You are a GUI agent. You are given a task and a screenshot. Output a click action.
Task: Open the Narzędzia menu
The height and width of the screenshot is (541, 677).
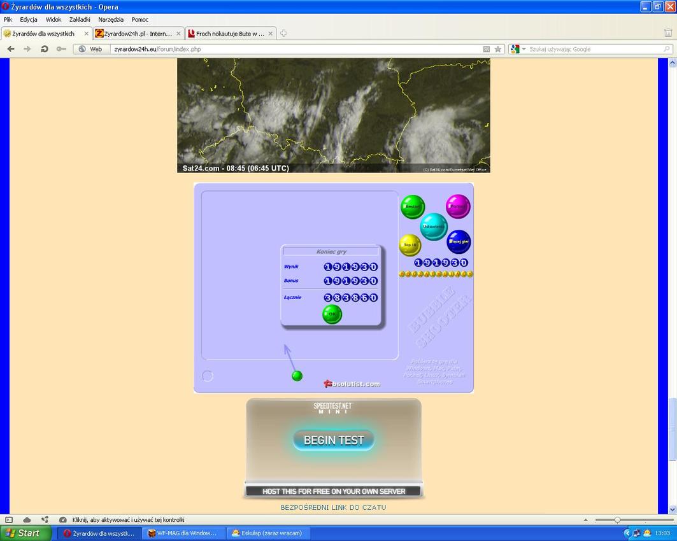coord(111,20)
